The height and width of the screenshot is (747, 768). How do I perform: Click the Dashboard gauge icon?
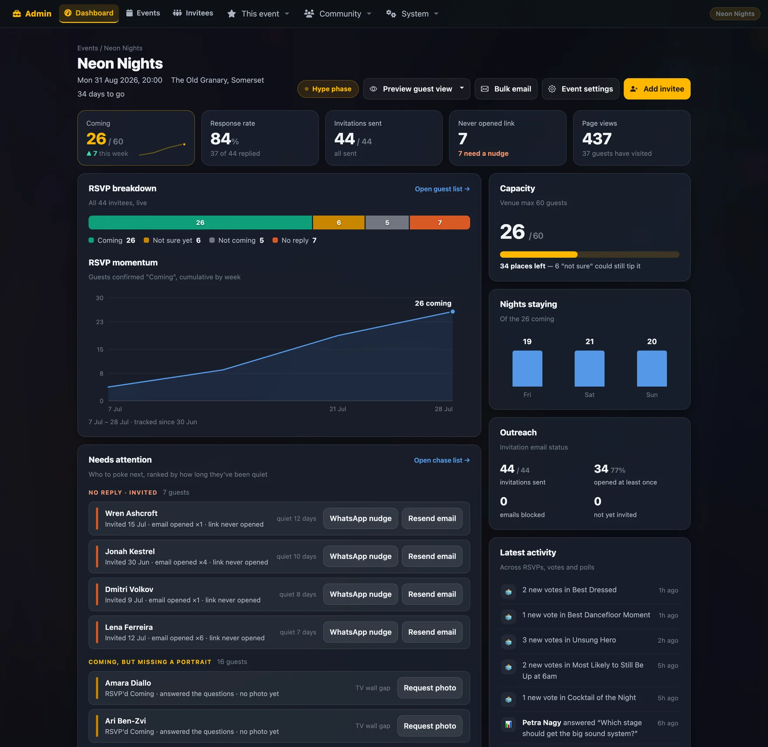68,13
